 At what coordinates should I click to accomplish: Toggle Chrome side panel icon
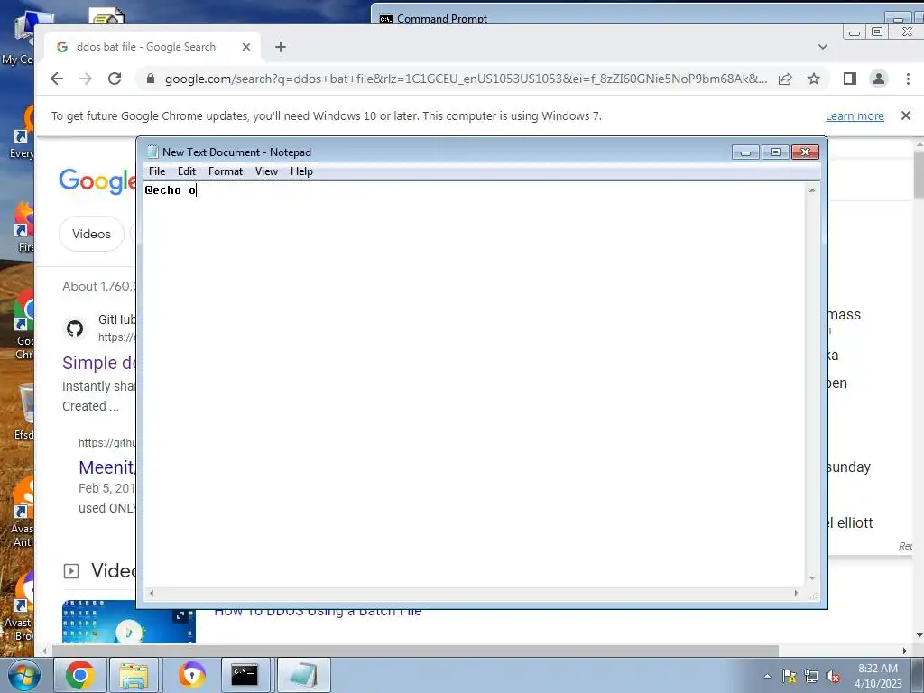point(850,79)
